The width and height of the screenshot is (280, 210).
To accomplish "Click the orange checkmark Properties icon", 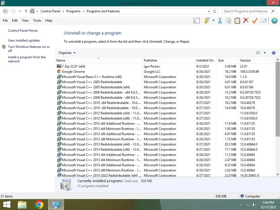I will click(255, 21).
